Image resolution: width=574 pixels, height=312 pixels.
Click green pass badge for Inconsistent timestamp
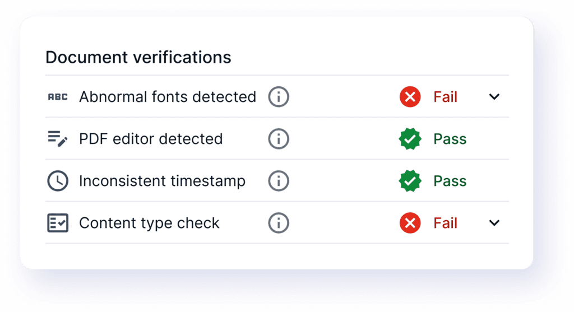pyautogui.click(x=410, y=181)
